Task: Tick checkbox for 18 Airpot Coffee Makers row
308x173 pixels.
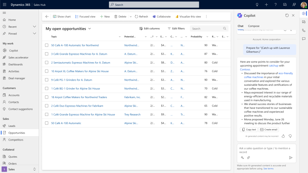Action: click(47, 97)
